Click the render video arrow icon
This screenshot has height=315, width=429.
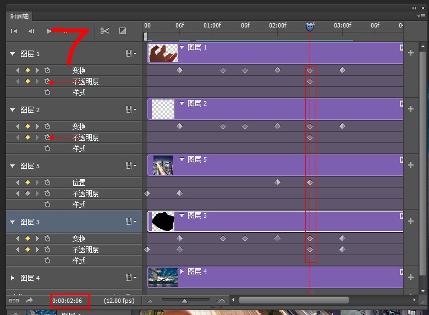point(29,300)
